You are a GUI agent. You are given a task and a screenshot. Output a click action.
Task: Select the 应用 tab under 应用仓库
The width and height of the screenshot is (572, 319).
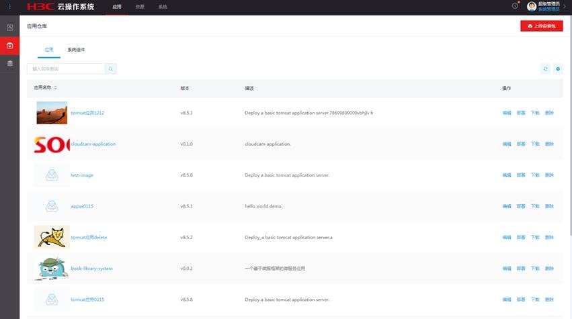(x=48, y=50)
